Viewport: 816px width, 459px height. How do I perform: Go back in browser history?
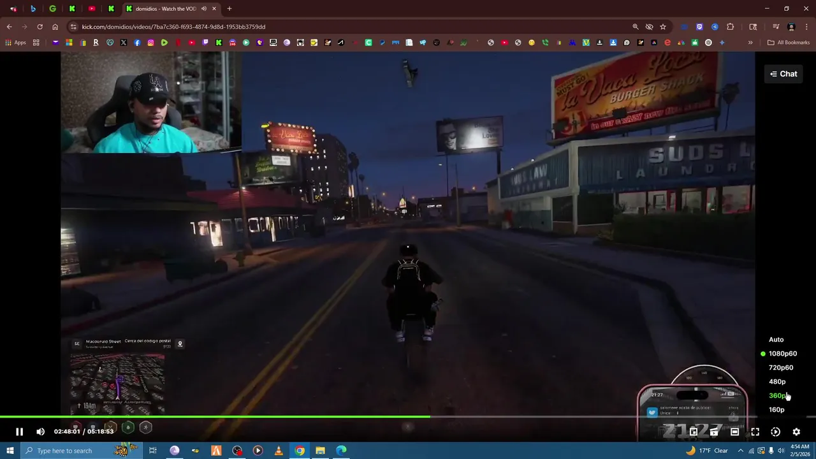coord(9,27)
